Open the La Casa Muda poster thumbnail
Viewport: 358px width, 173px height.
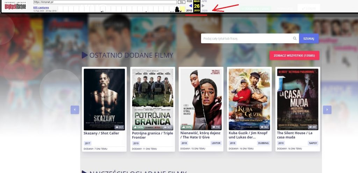coord(298,99)
